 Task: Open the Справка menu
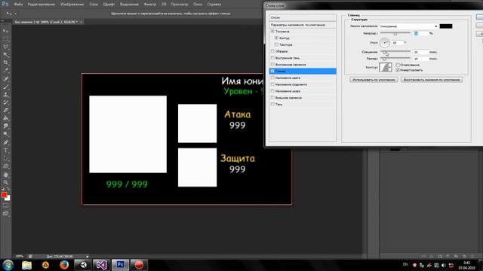(214, 5)
